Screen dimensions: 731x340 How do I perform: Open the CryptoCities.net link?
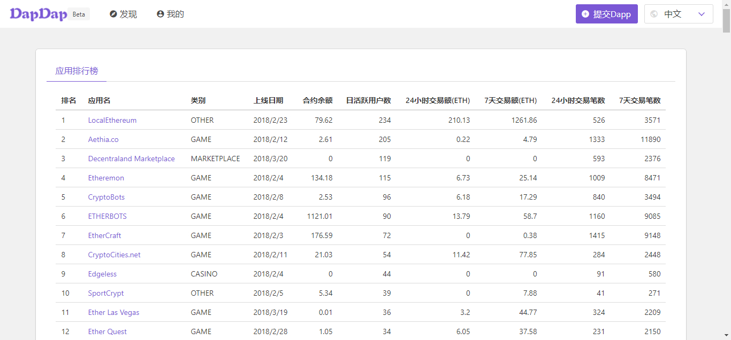pos(114,255)
